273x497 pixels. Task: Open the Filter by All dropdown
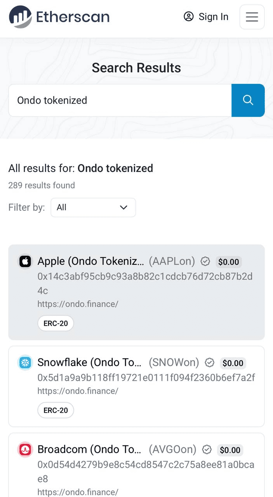[93, 207]
